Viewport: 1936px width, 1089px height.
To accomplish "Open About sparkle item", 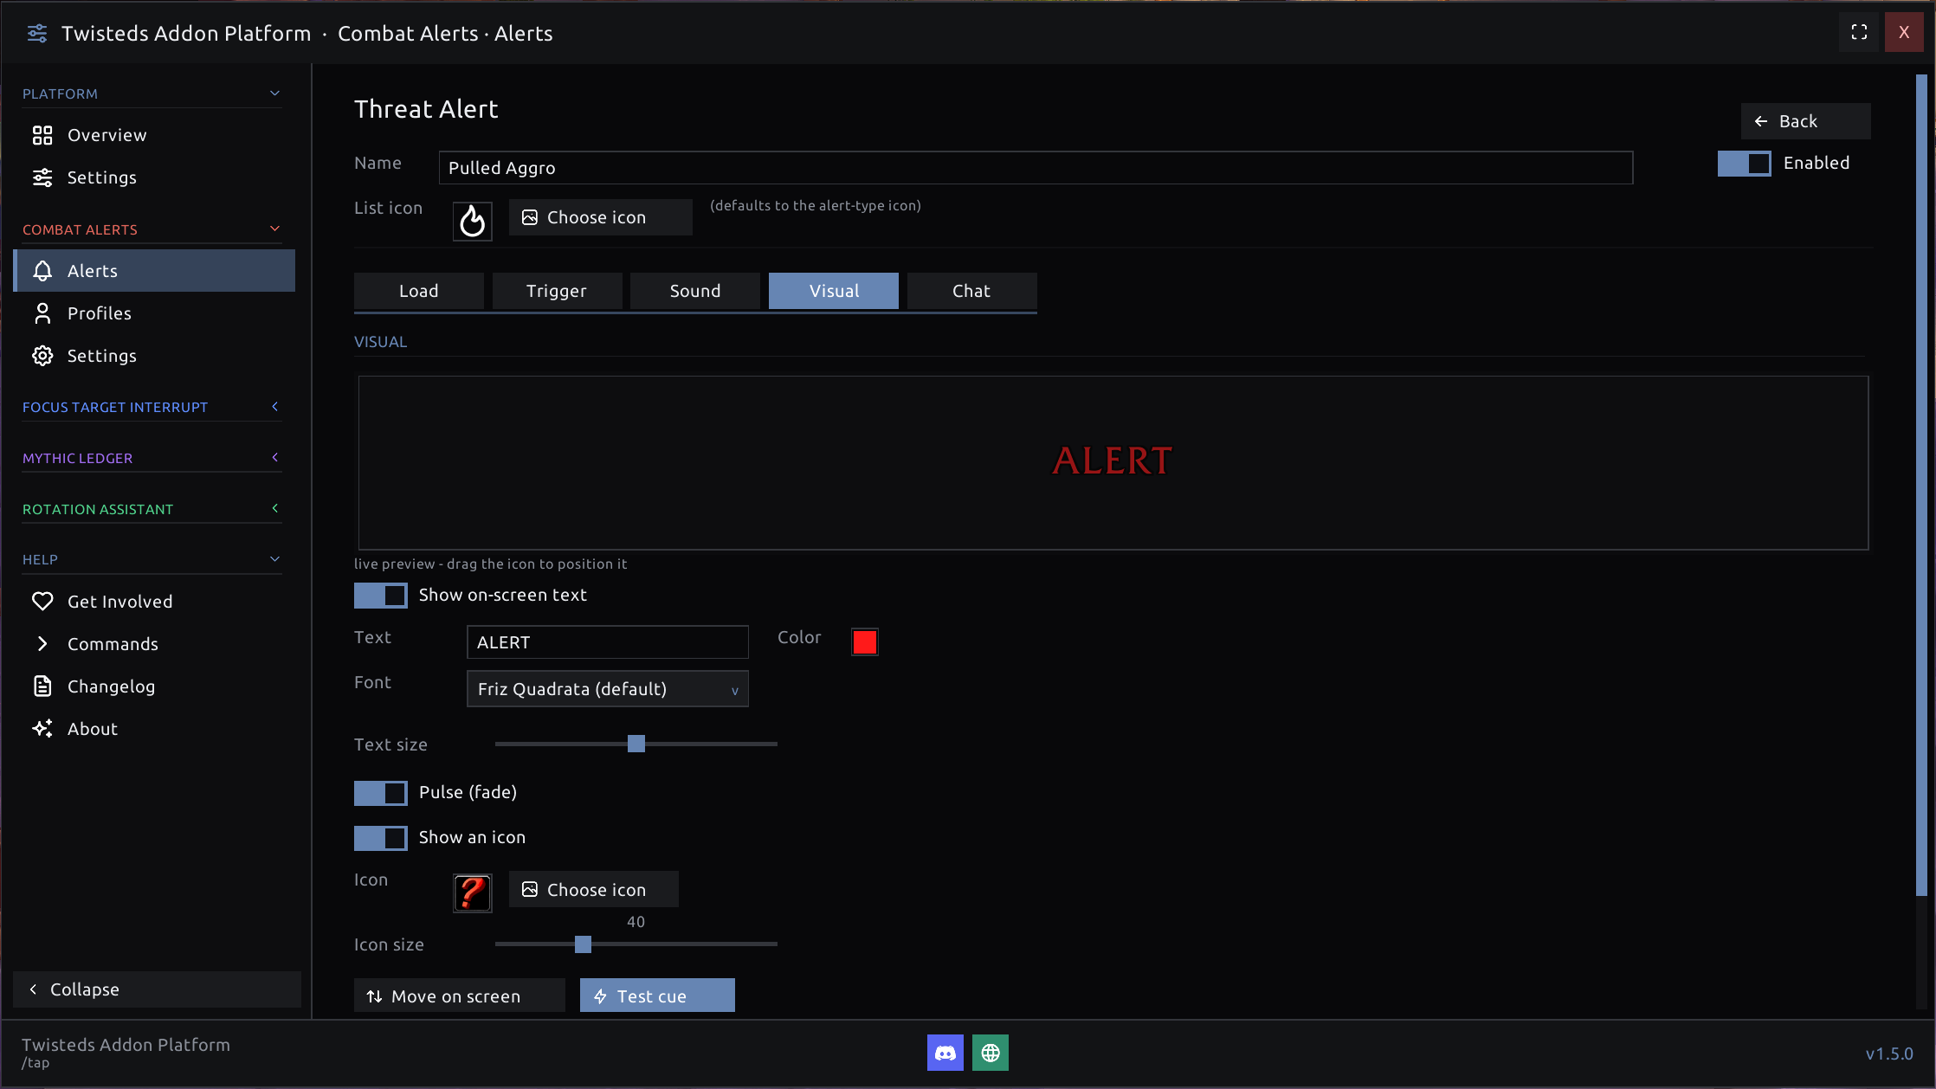I will (154, 729).
